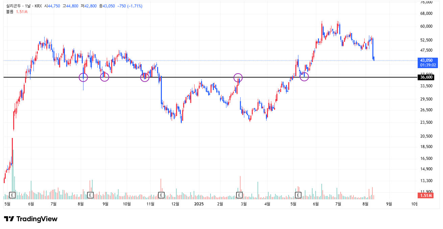Click the earnings E marker above 8월
Screen dimensions: 443x229
pyautogui.click(x=90, y=195)
